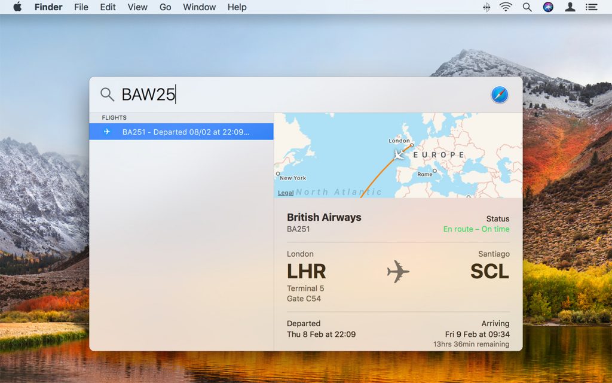Screen dimensions: 612x383
Task: Open the user account menu icon
Action: pyautogui.click(x=570, y=7)
